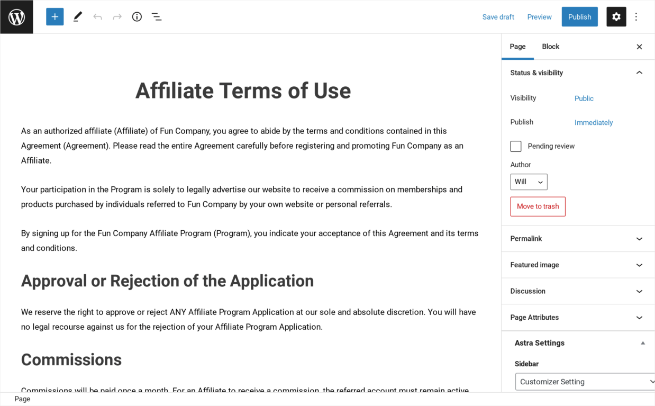The width and height of the screenshot is (655, 406).
Task: Collapse the Astra Settings section
Action: click(643, 342)
